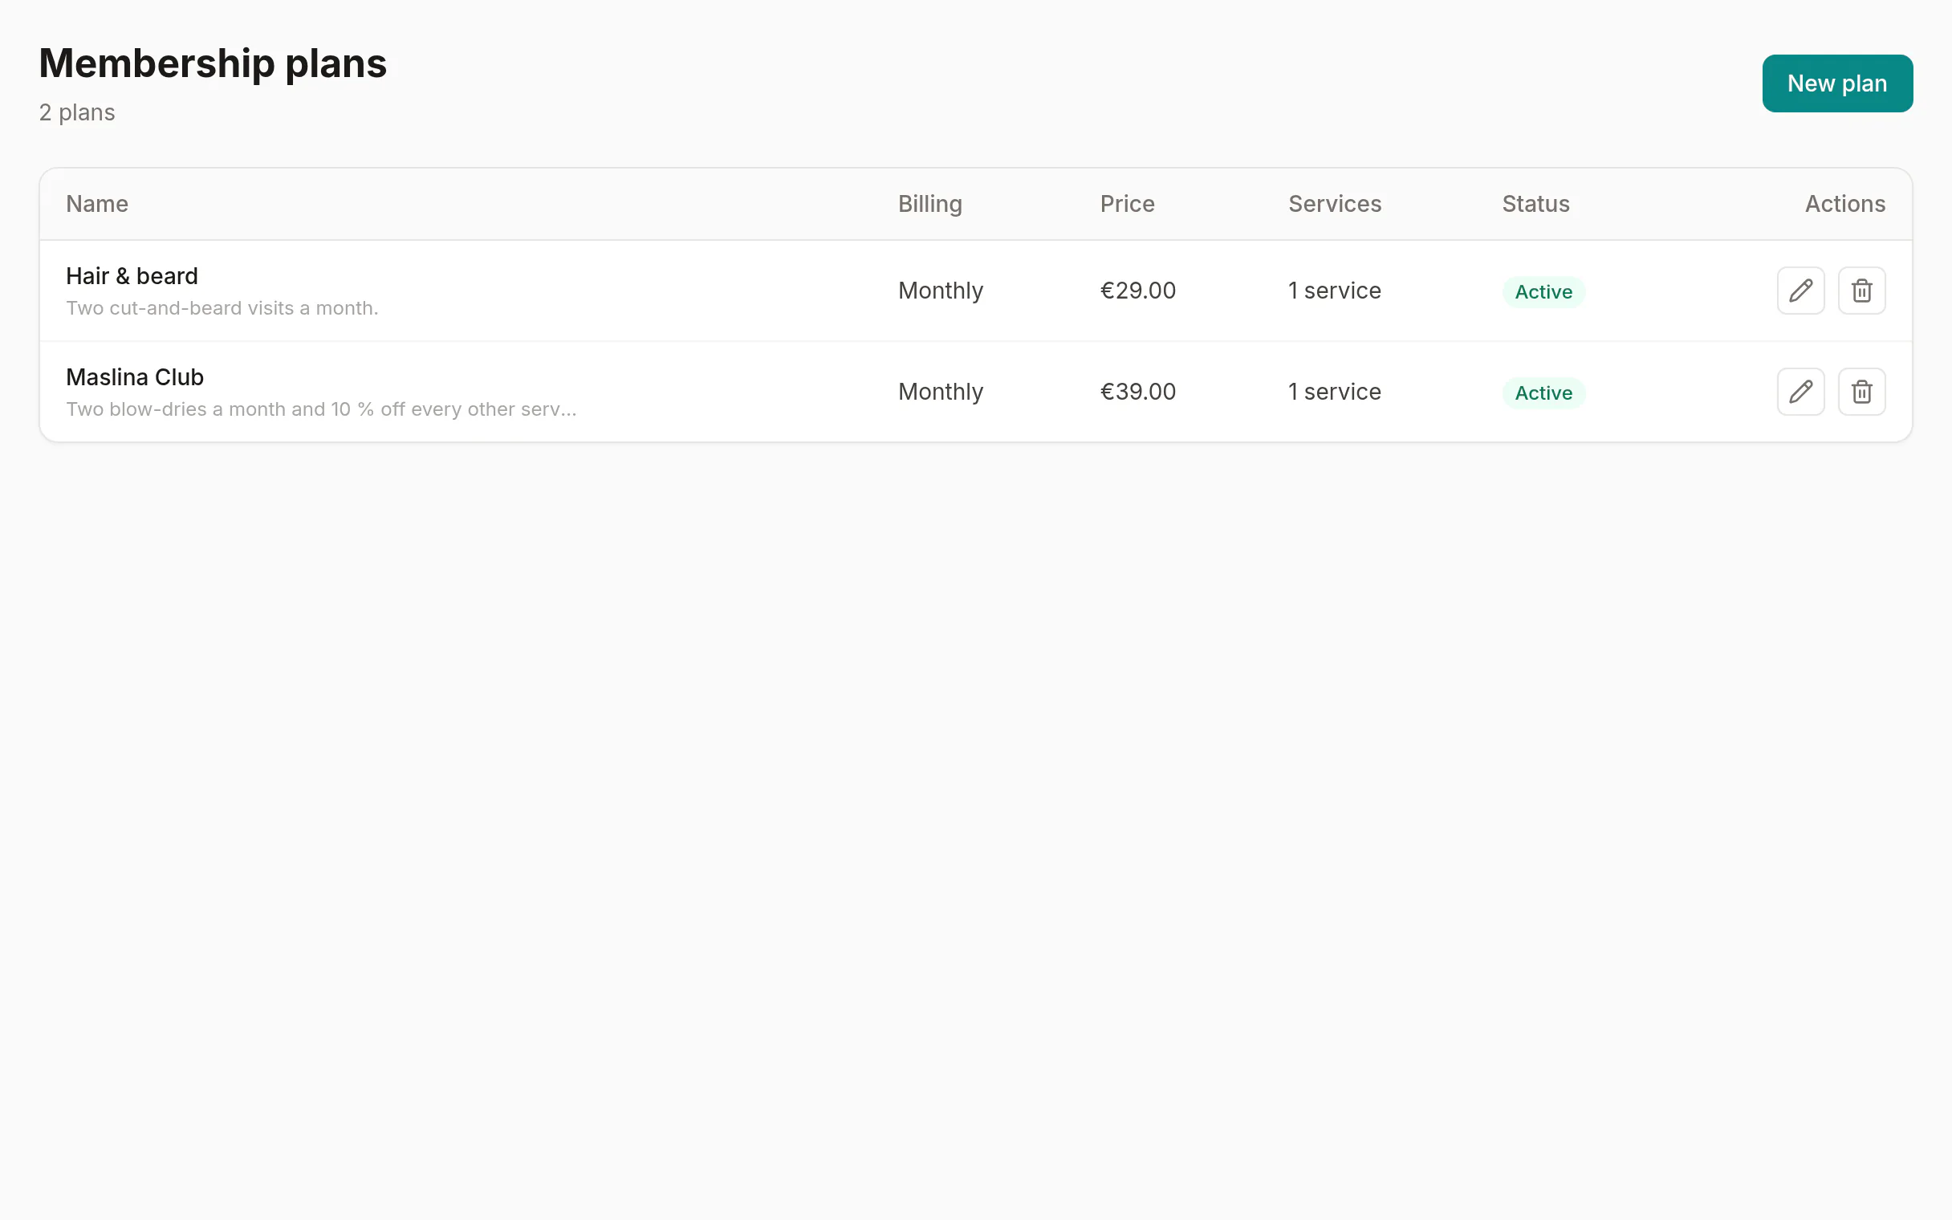Click the Name column header
This screenshot has width=1952, height=1220.
[97, 204]
